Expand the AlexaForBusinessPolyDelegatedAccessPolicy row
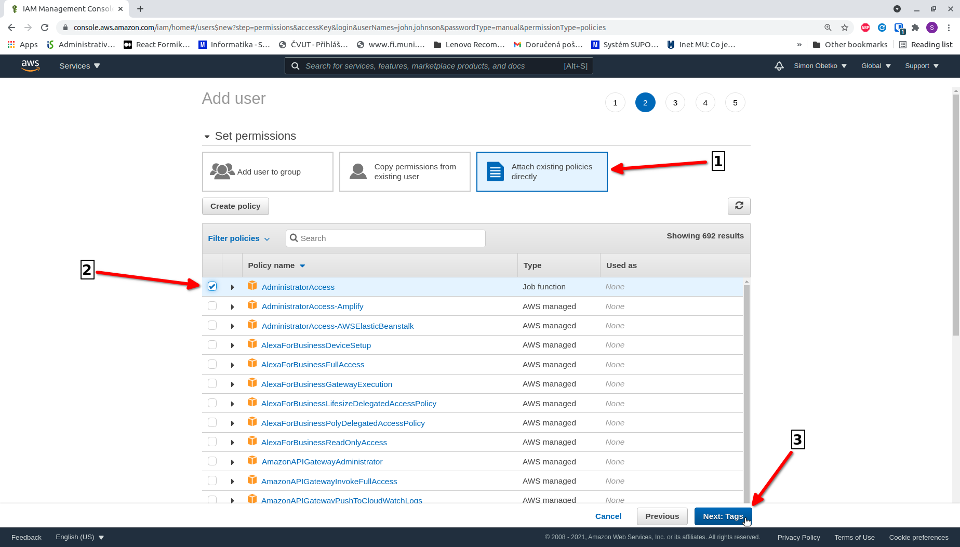 (232, 423)
